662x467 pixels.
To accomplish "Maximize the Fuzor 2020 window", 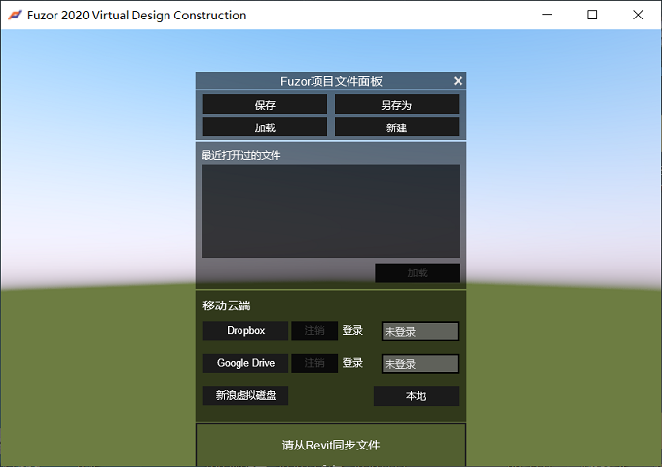I will pyautogui.click(x=592, y=15).
